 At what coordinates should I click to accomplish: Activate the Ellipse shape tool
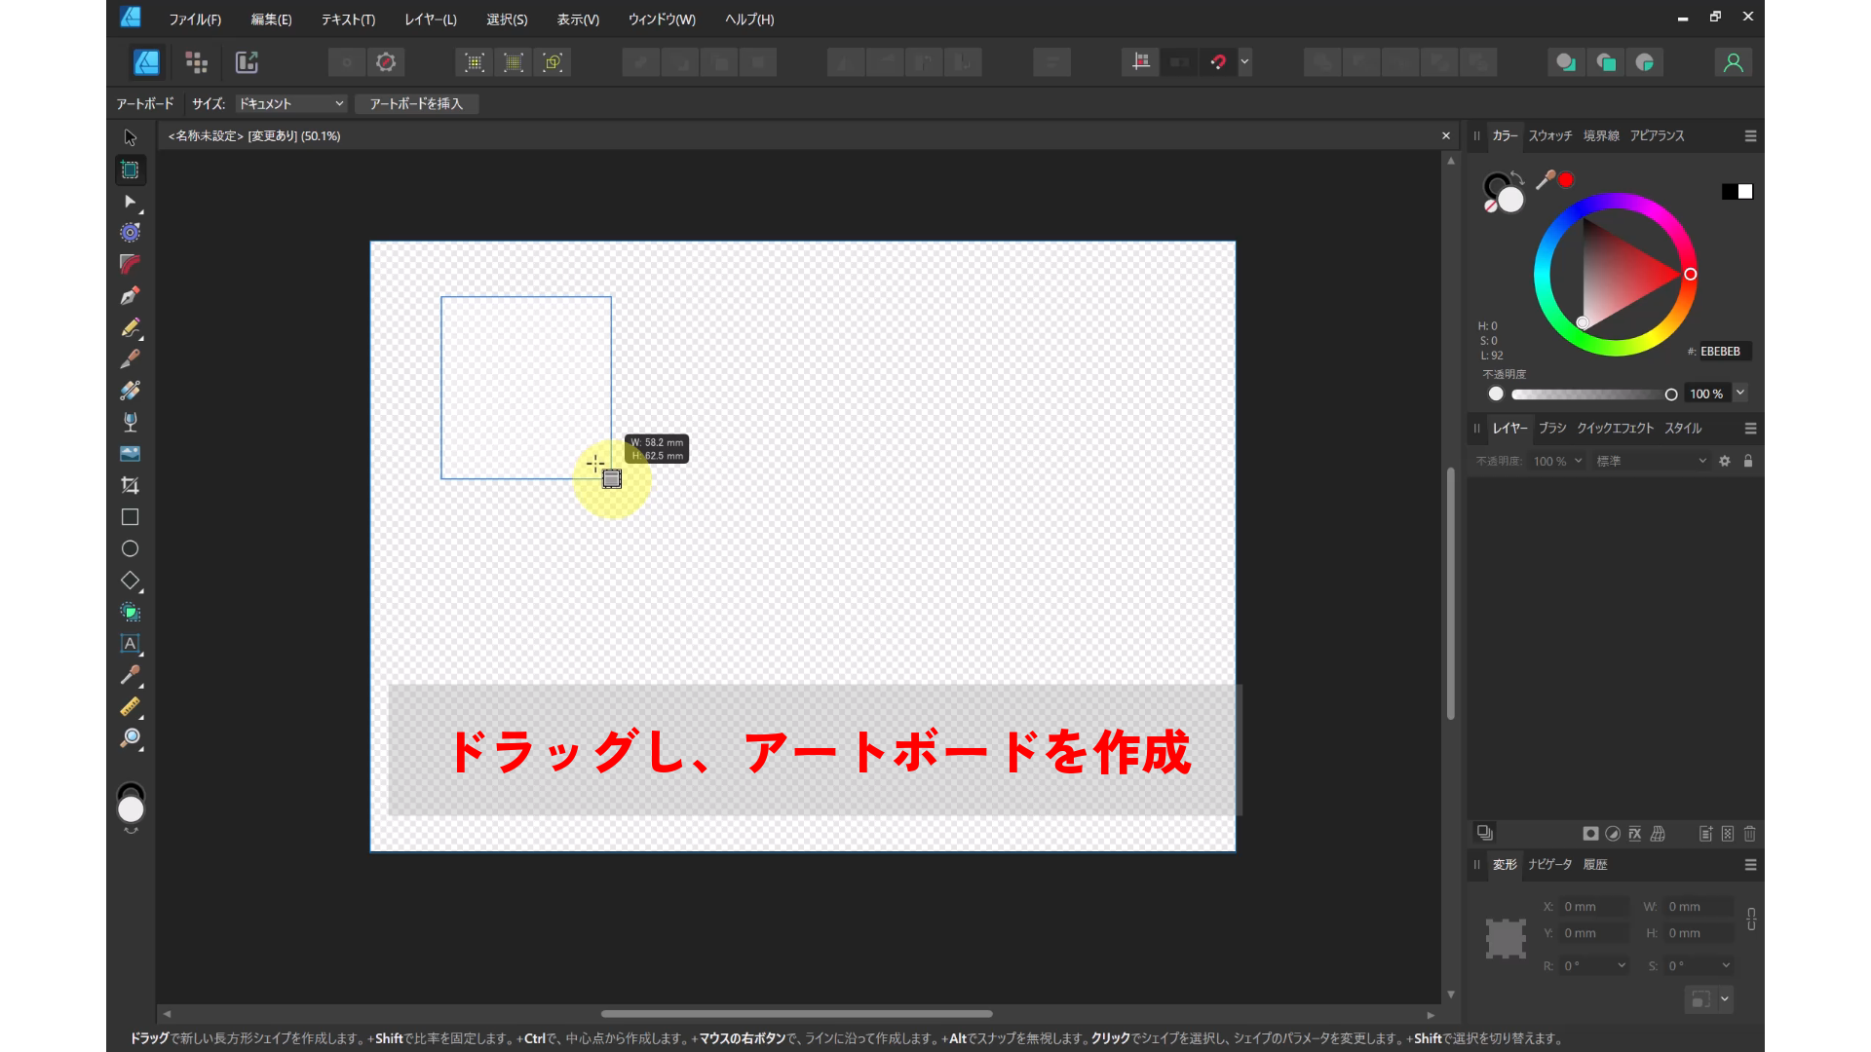130,548
